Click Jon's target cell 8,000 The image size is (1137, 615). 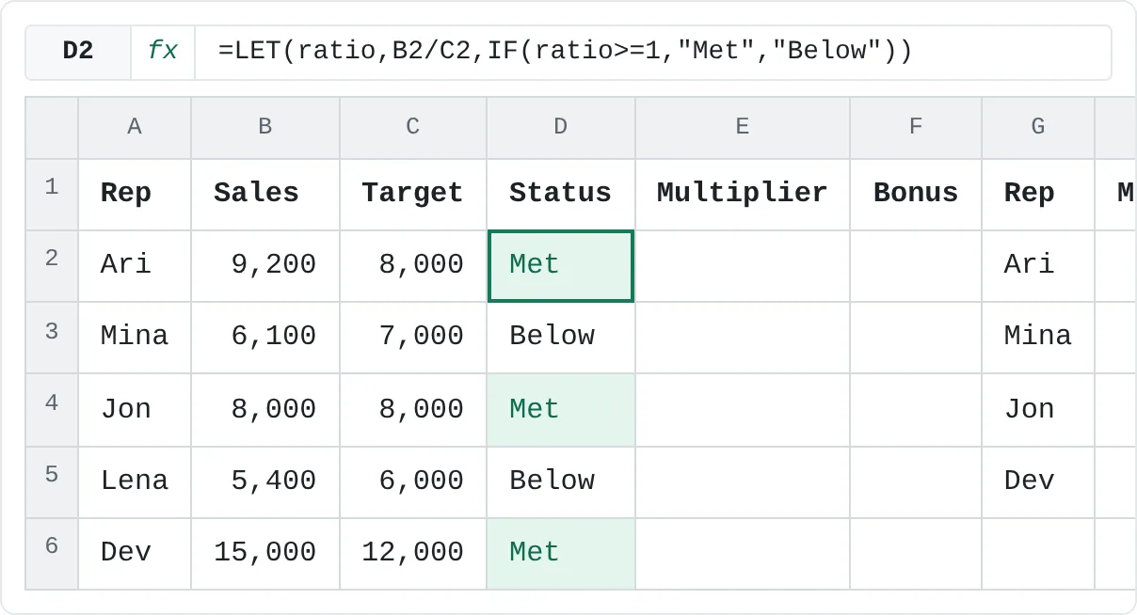click(x=413, y=410)
